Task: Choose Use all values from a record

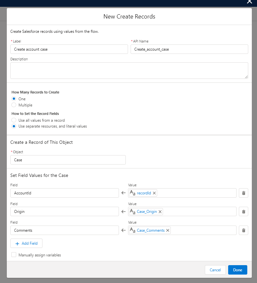Action: tap(14, 120)
